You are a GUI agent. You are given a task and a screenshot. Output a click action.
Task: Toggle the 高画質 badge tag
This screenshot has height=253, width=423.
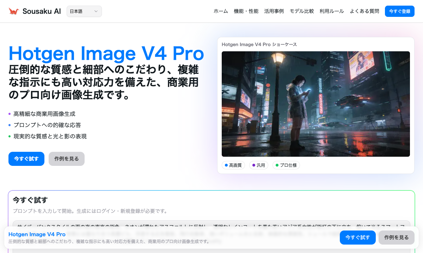233,165
